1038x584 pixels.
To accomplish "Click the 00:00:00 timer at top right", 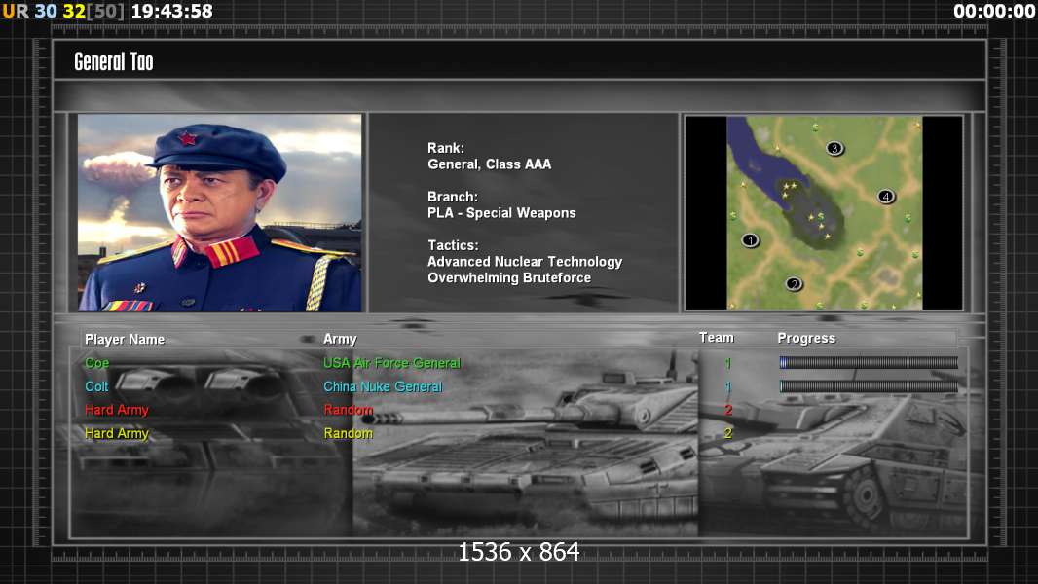I will (994, 12).
